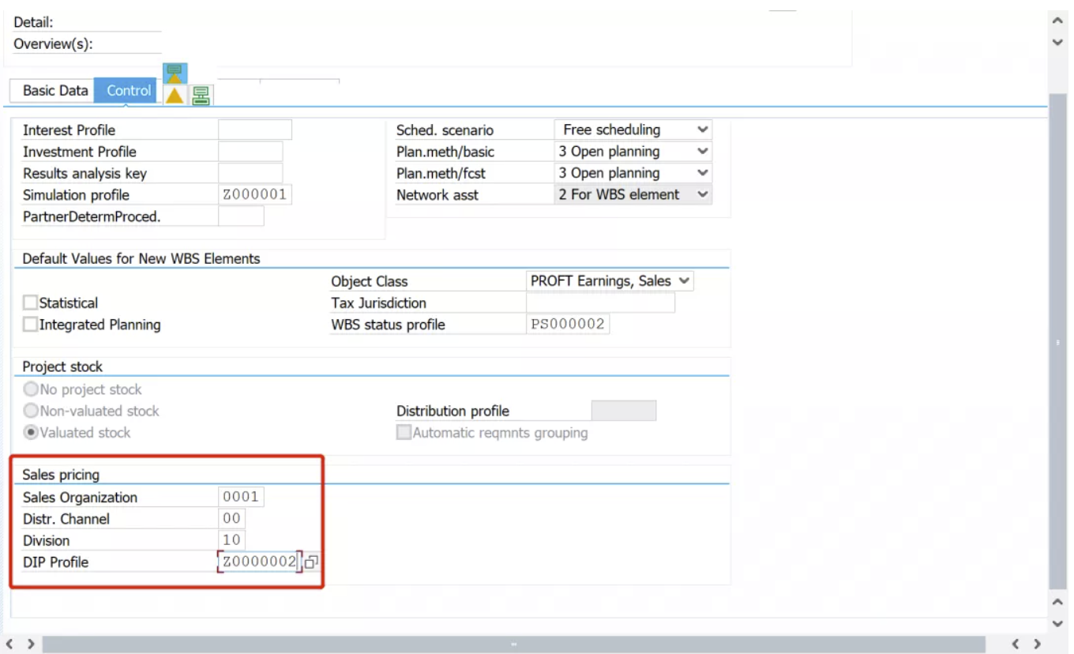Click the "Project stock" section heading

pos(62,366)
